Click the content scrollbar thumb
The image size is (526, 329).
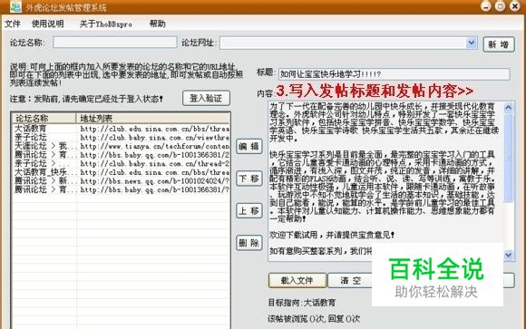509,158
